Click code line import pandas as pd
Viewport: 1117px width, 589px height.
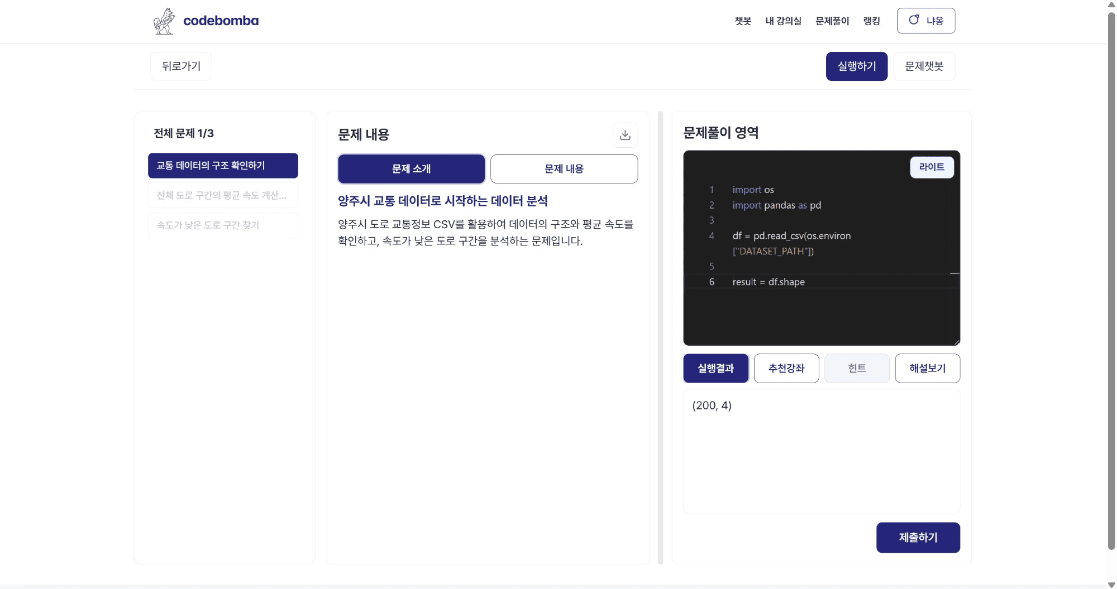[x=777, y=205]
